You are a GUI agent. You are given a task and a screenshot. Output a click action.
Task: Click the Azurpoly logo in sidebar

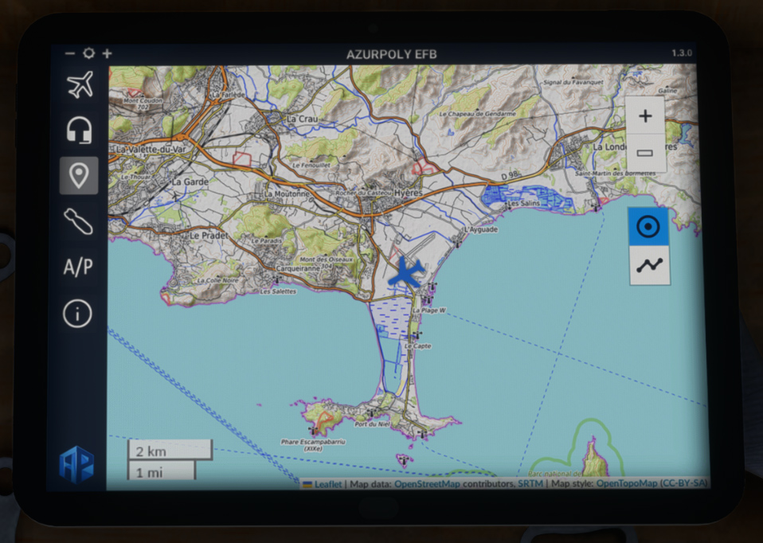pos(76,464)
